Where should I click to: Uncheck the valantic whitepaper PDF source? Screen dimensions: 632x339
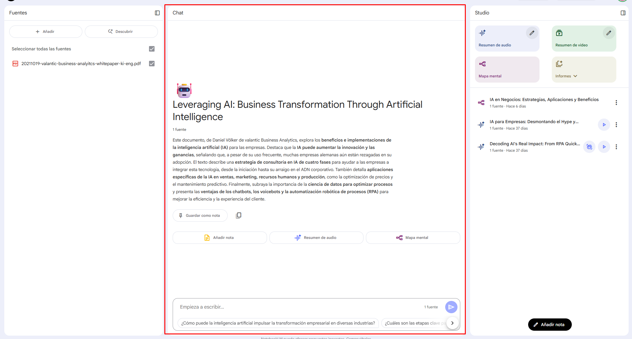coord(152,64)
